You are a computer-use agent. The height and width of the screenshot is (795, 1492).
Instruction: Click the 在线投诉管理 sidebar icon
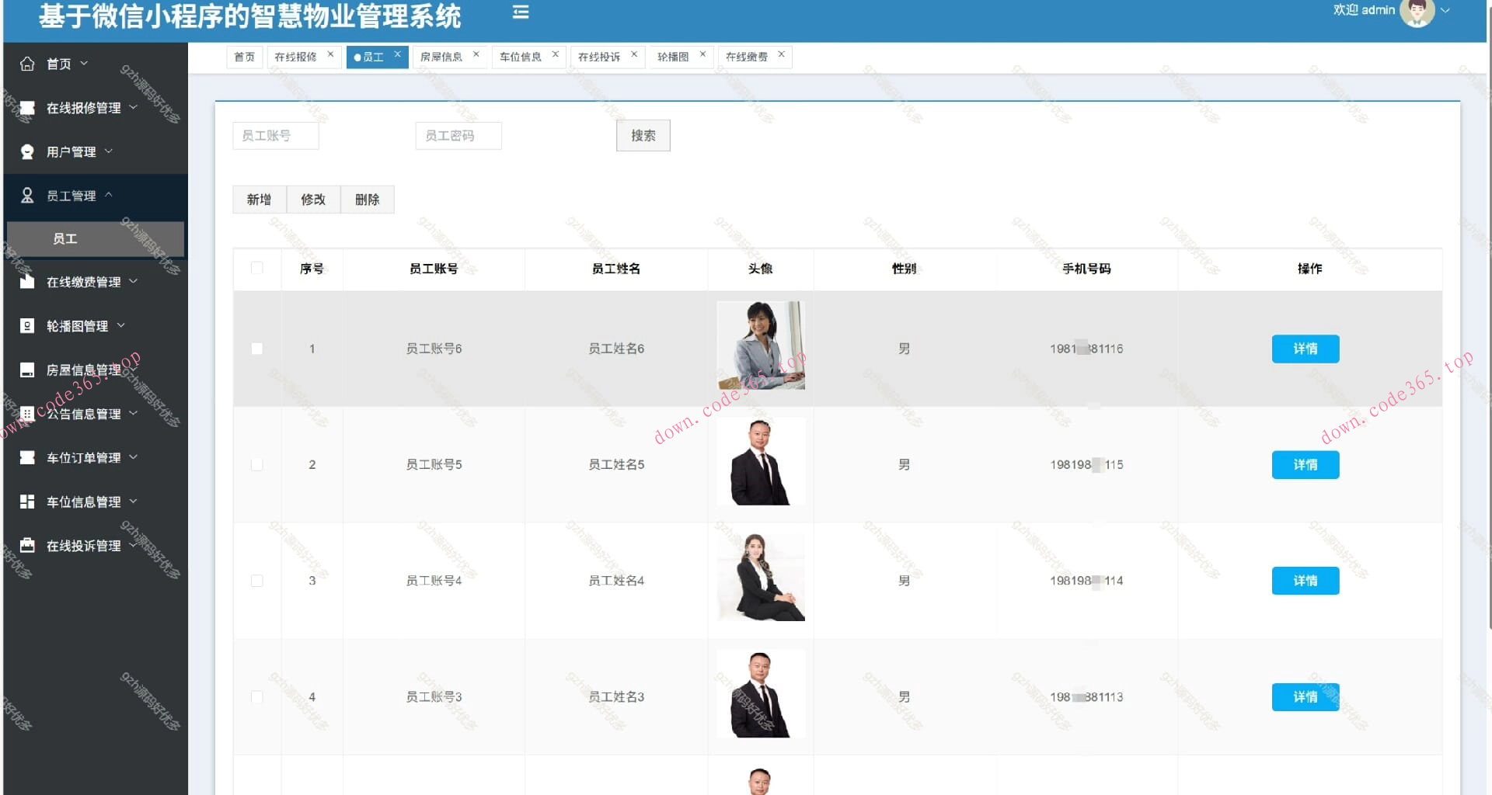click(x=27, y=545)
